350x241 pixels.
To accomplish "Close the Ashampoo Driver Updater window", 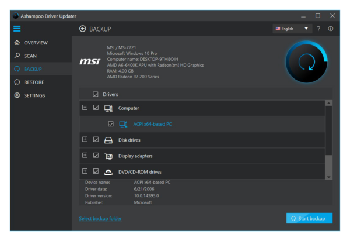I will click(332, 16).
